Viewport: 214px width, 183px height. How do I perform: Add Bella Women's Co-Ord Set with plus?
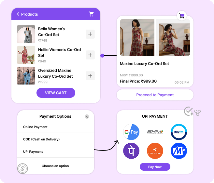pos(90,34)
